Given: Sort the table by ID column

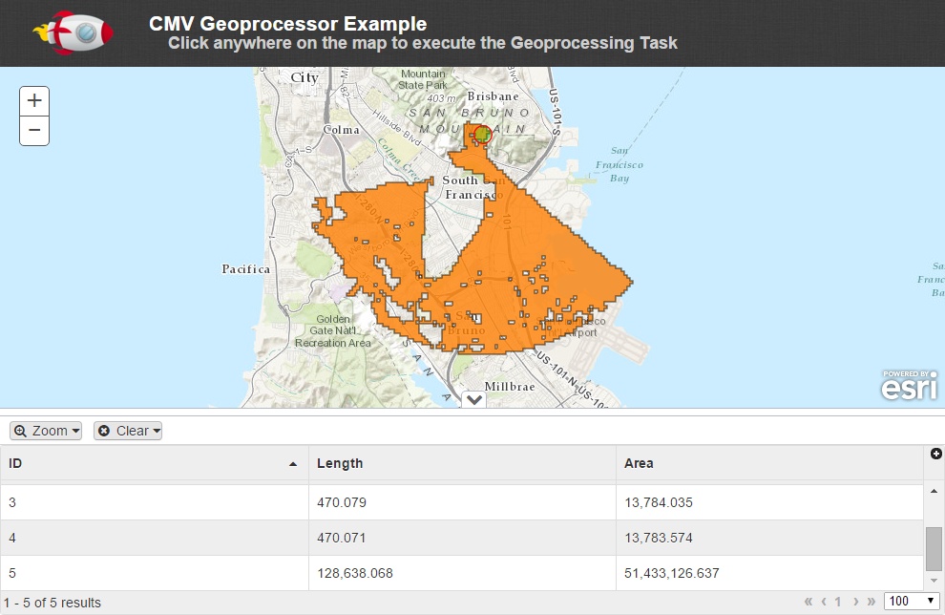Looking at the screenshot, I should 153,463.
